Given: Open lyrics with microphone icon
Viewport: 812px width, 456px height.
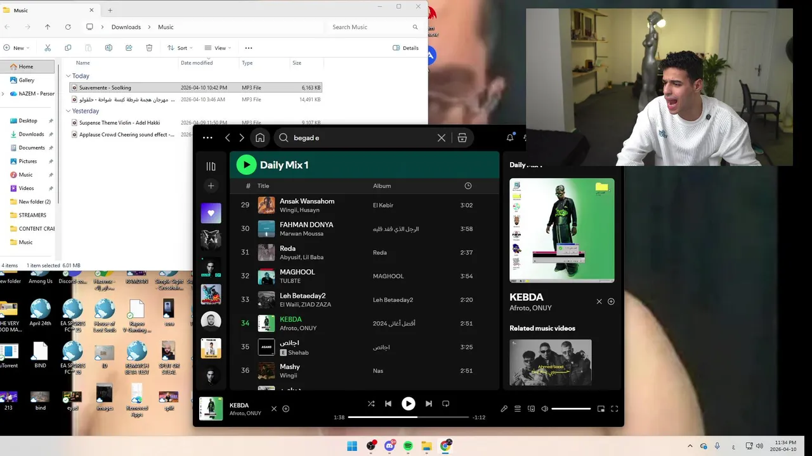Looking at the screenshot, I should tap(504, 408).
